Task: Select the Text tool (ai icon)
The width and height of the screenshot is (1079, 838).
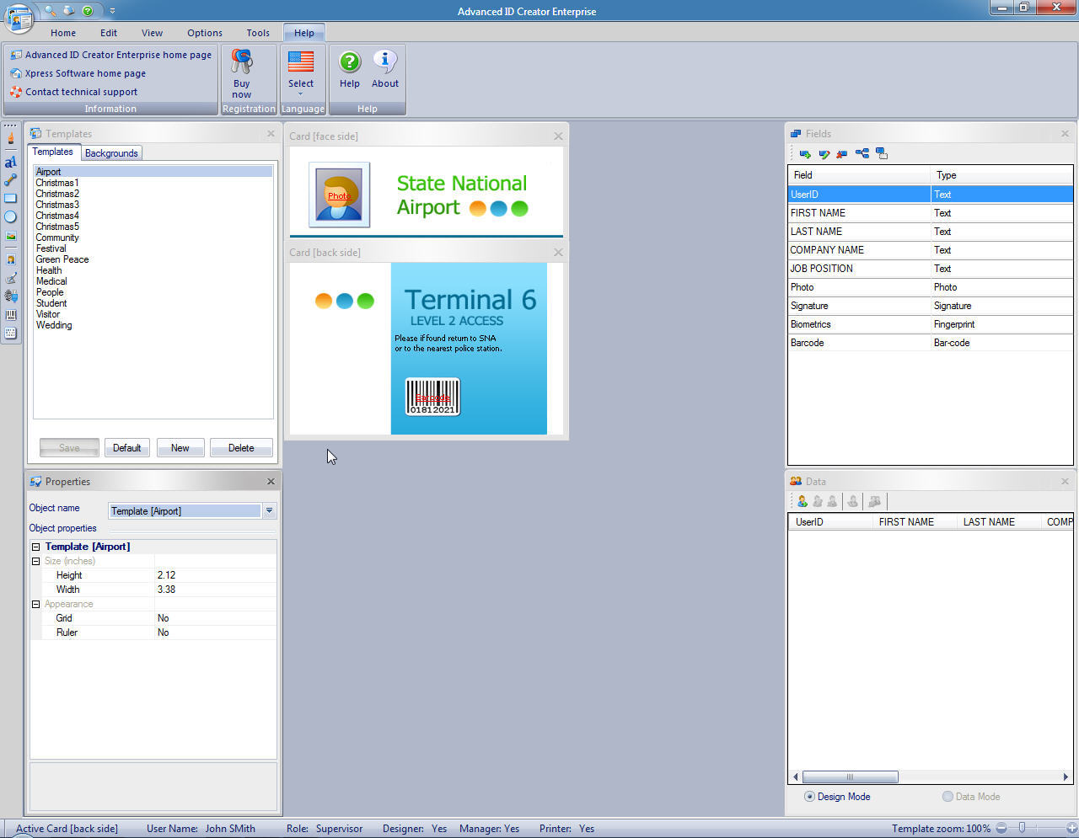Action: 10,162
